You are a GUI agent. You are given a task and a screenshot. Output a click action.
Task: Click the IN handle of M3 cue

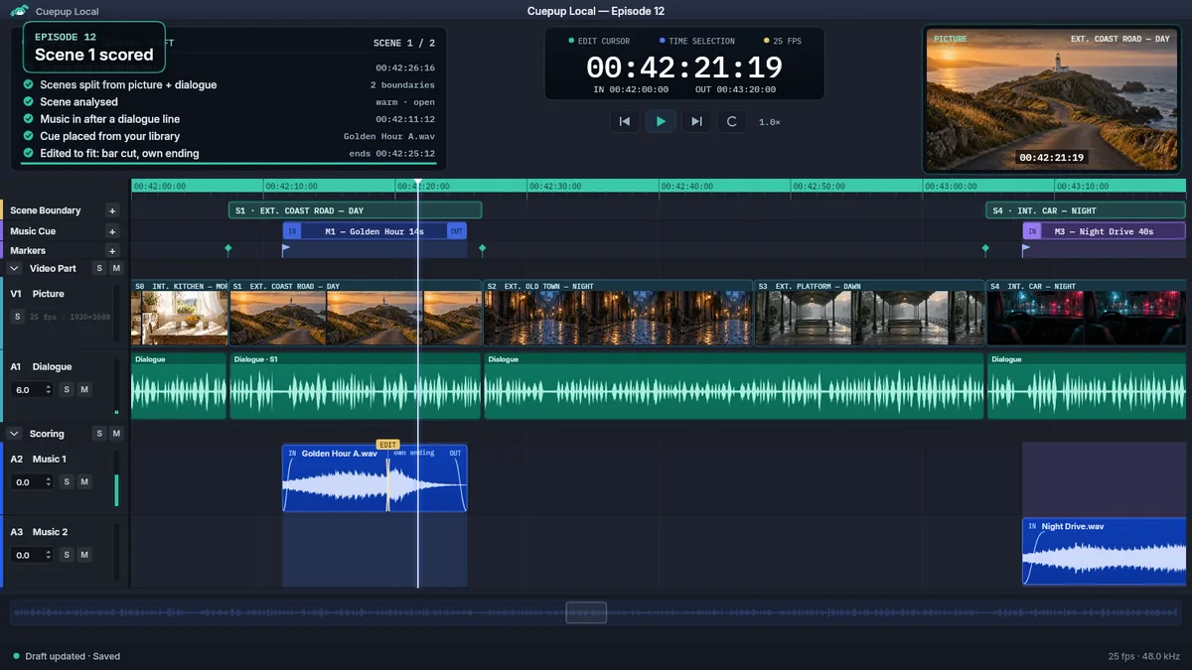point(1032,231)
